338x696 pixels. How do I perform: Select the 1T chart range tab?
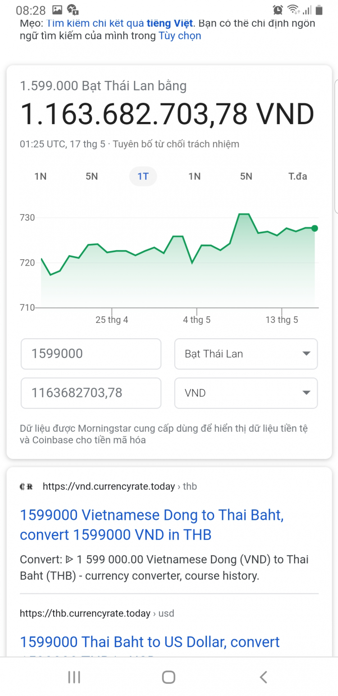coord(143,176)
